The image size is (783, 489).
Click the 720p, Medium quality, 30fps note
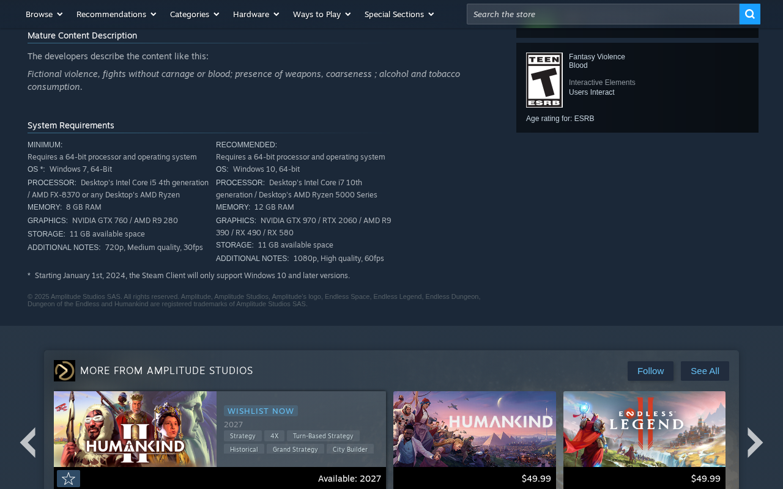[x=154, y=248]
